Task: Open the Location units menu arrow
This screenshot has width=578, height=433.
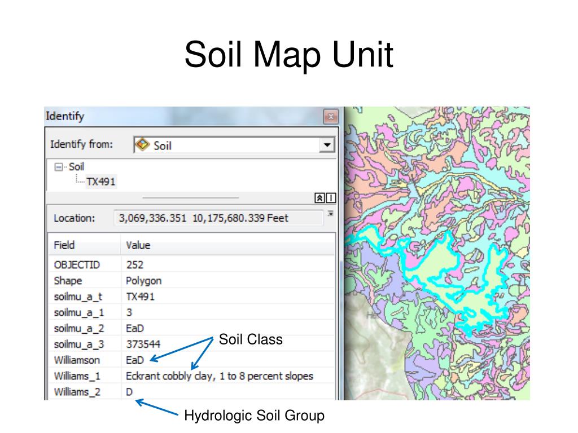Action: [x=331, y=213]
